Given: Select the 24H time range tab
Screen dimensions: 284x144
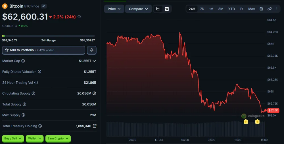Looking at the screenshot, I should click(x=192, y=9).
